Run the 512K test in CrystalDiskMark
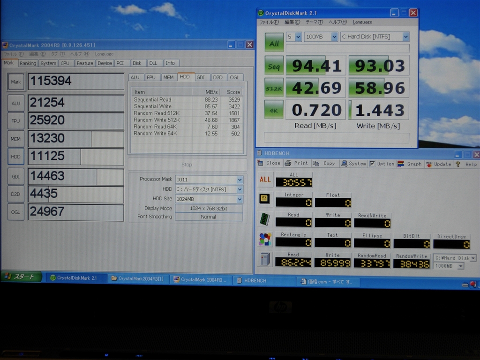 [274, 88]
